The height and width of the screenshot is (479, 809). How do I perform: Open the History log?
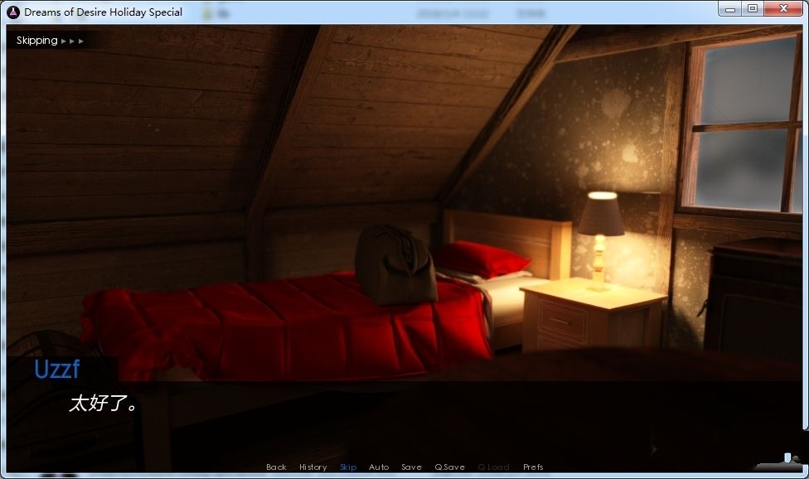pyautogui.click(x=313, y=467)
